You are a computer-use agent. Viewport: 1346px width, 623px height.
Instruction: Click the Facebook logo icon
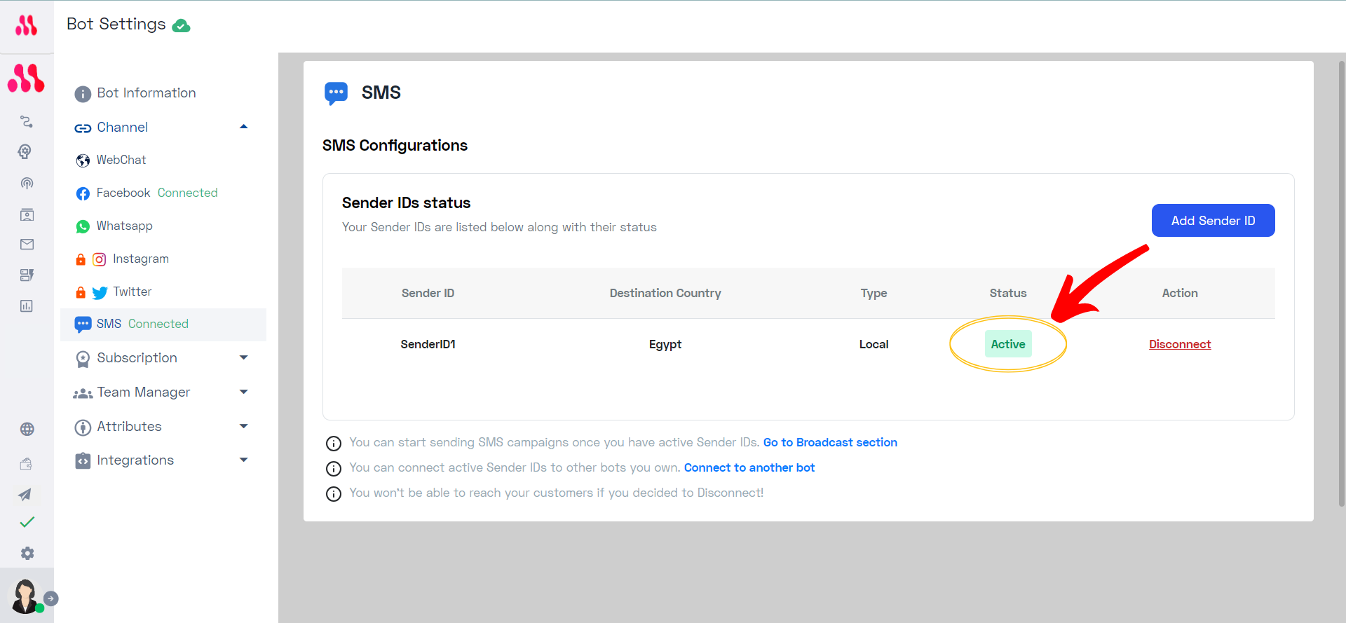coord(83,193)
